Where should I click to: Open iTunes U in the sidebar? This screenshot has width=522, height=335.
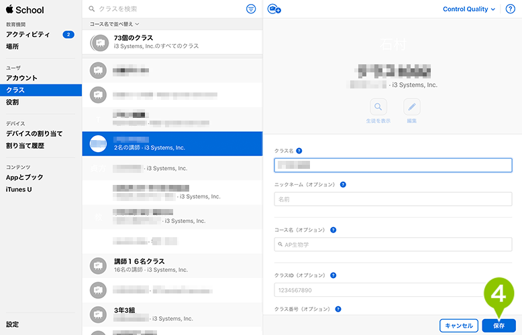[x=19, y=190]
